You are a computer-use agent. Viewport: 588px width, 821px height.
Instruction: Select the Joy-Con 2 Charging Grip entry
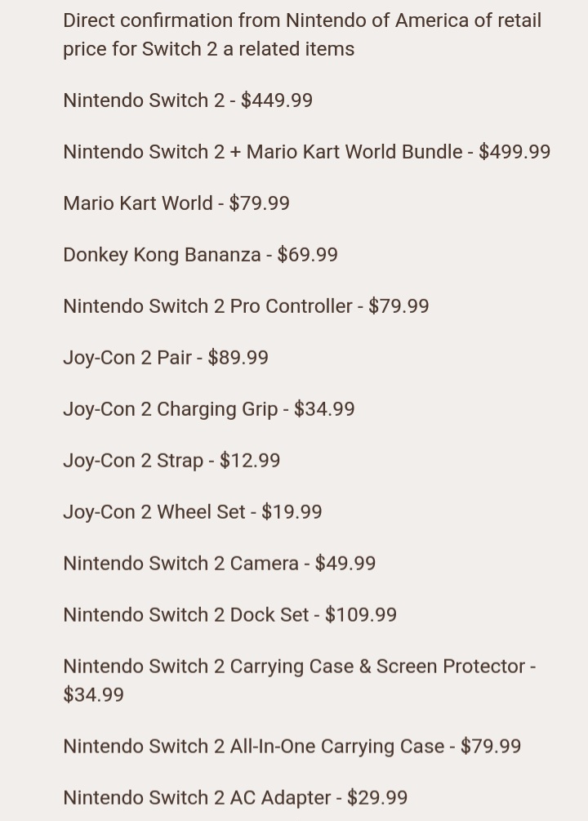209,409
